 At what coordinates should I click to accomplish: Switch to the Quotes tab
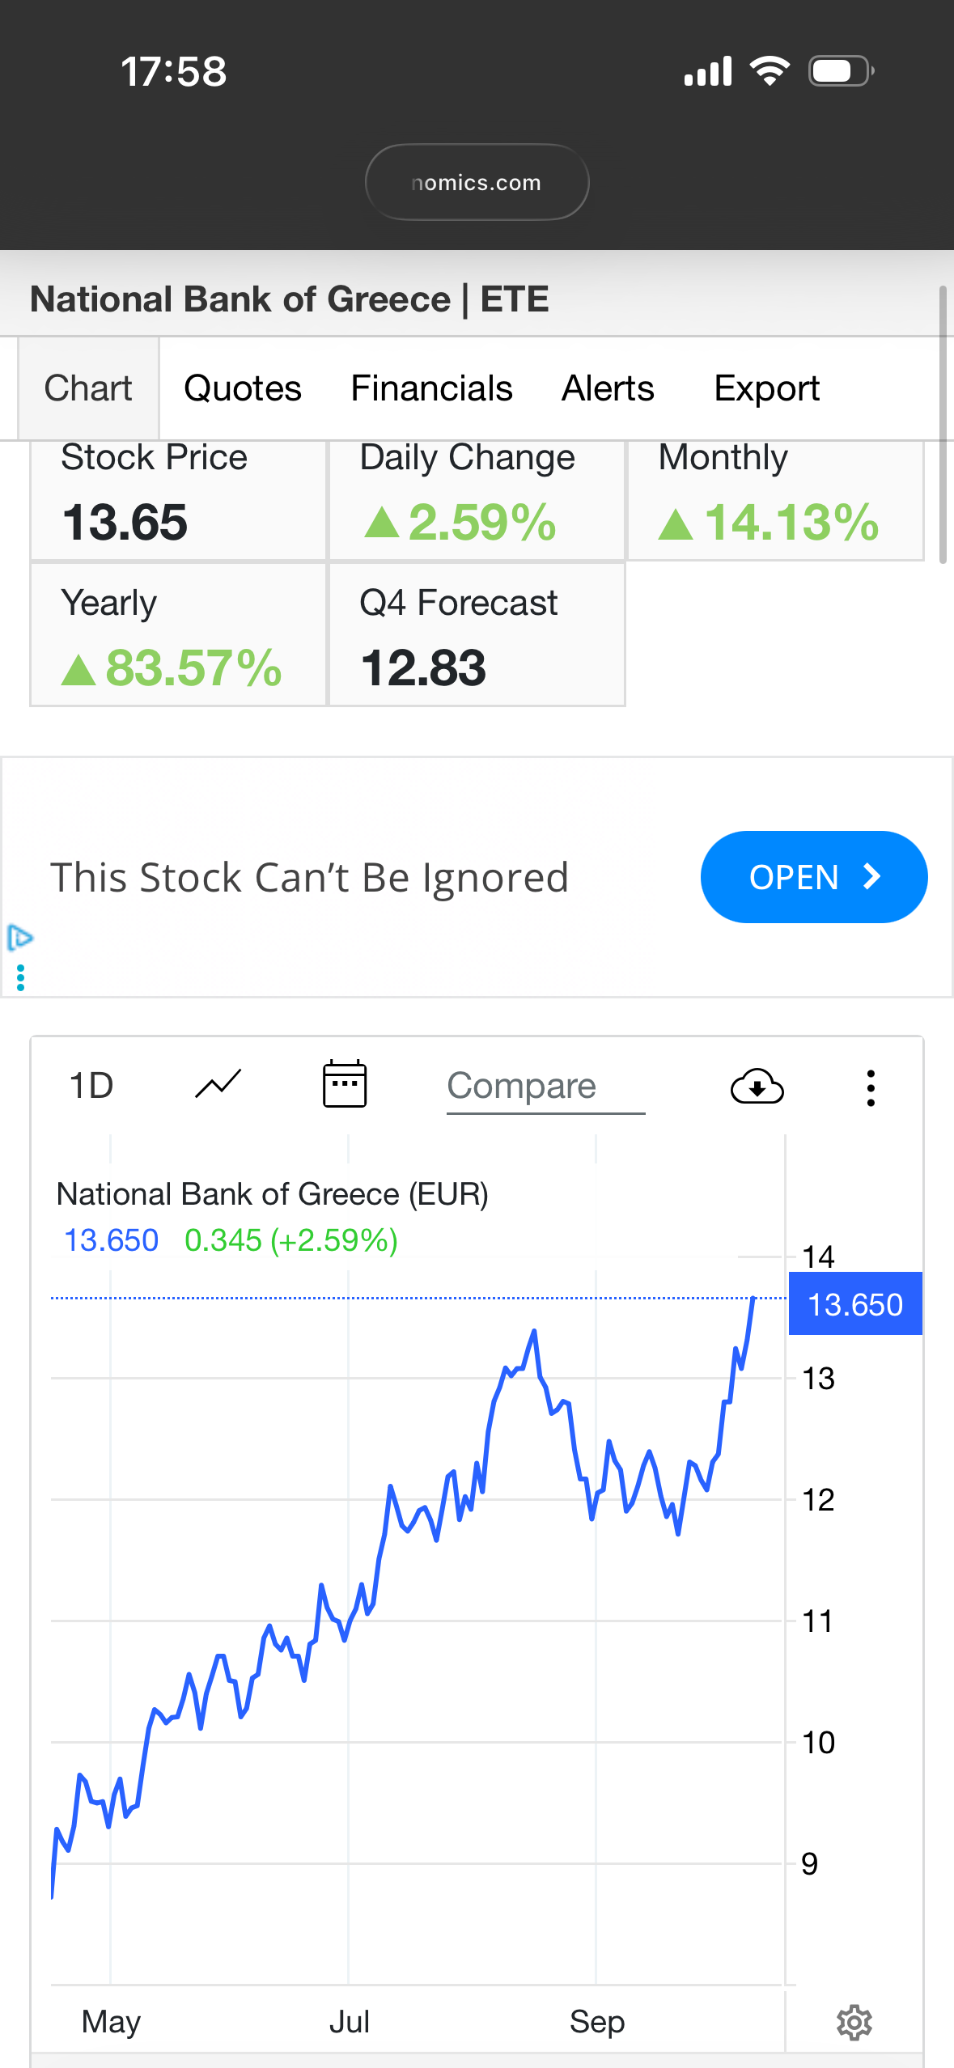(243, 389)
